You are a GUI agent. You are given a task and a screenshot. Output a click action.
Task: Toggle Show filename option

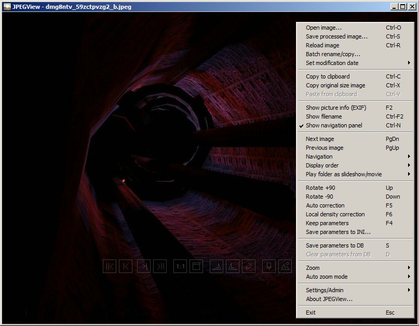pyautogui.click(x=323, y=116)
